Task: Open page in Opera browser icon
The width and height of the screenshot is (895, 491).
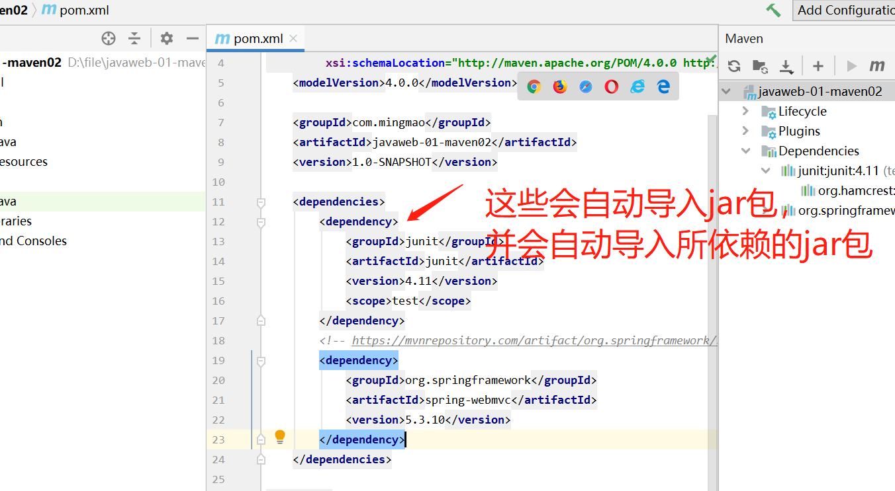Action: pos(612,86)
